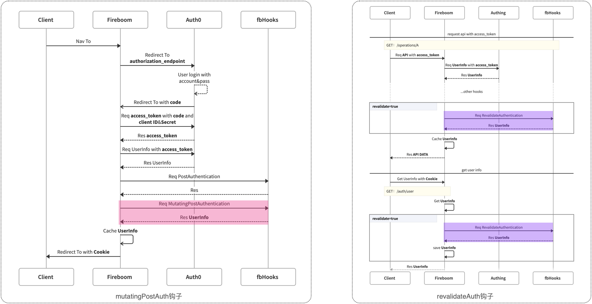
Task: Click the 'Redirect To with Cookie' label
Action: [83, 252]
